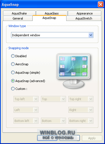Click the top-right snap icon on monitor preview
The image size is (105, 144).
[84, 59]
